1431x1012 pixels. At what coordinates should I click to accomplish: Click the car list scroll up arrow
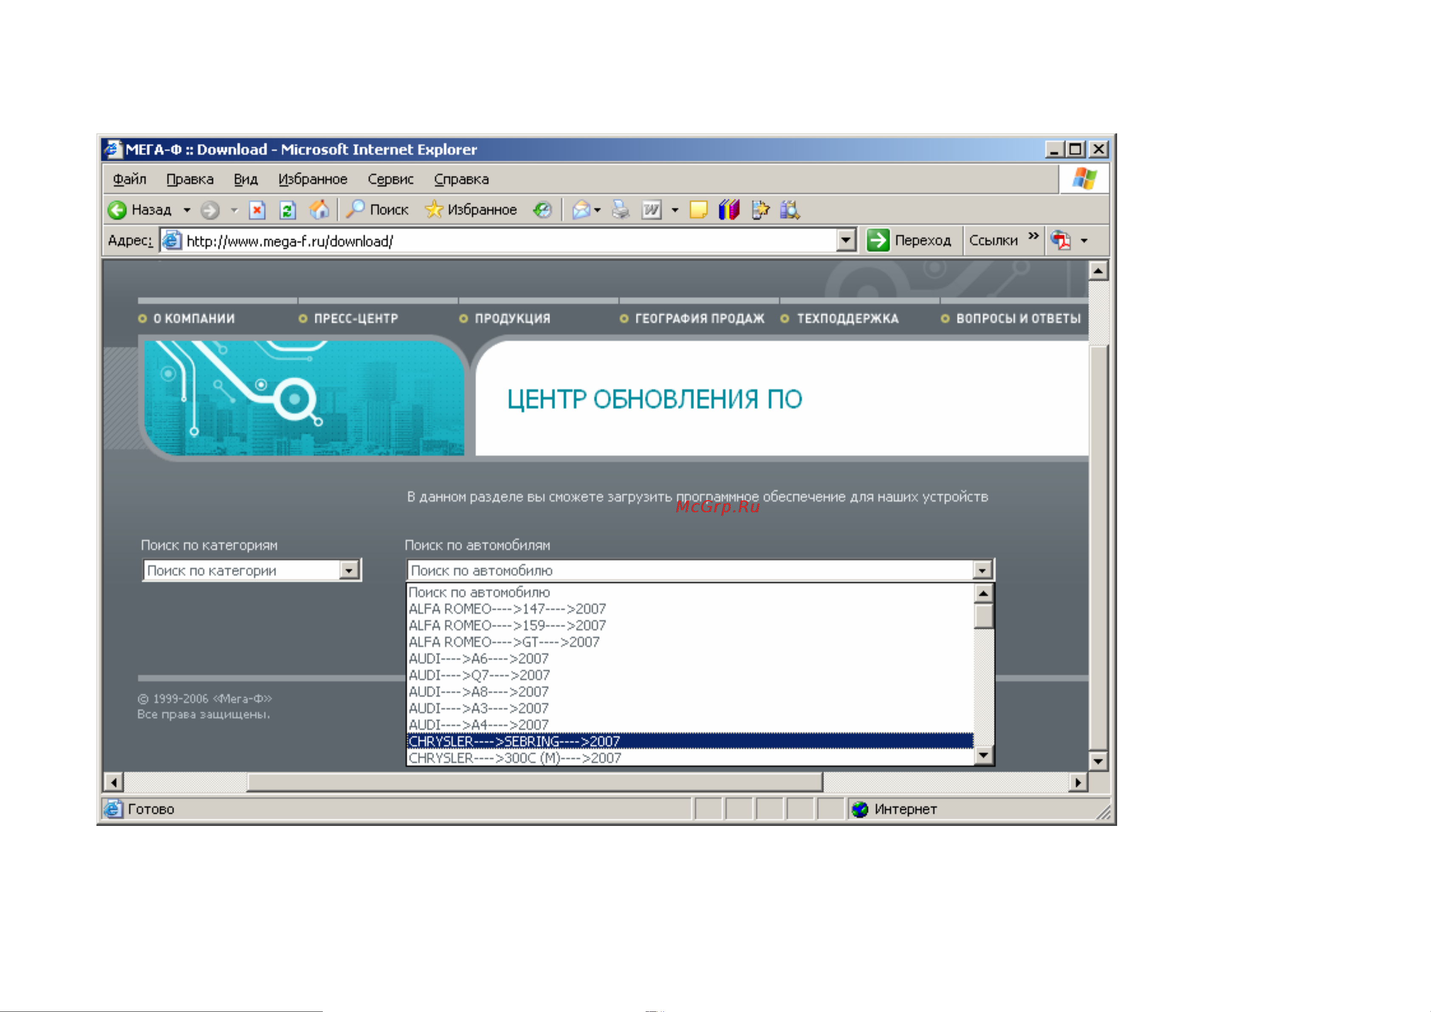click(x=983, y=593)
